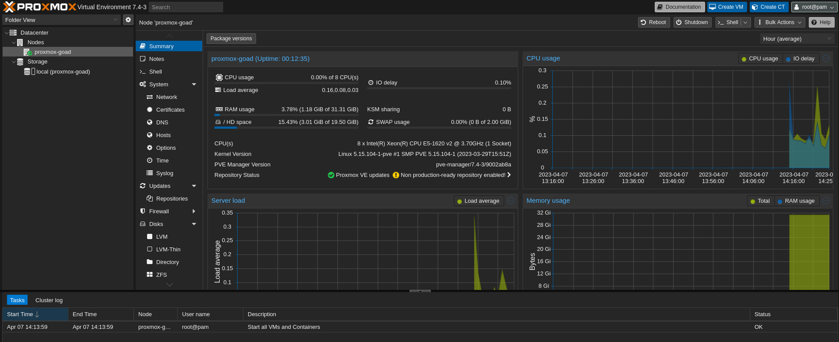Click the Directory folder icon

pyautogui.click(x=150, y=262)
